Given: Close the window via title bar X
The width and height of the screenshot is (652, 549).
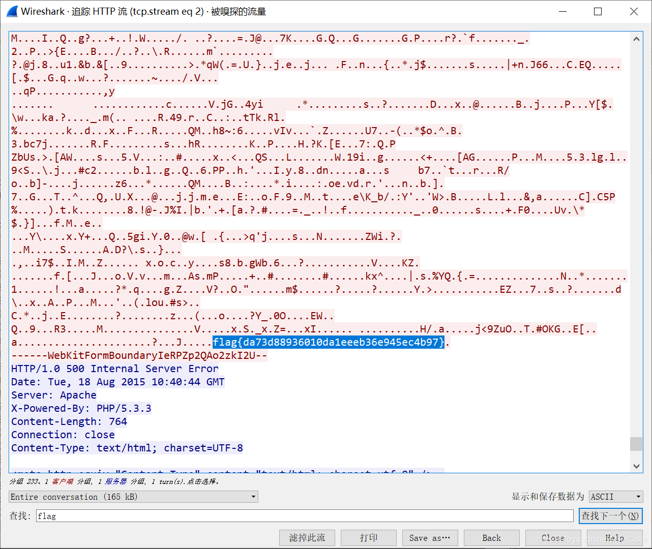Looking at the screenshot, I should tap(634, 11).
